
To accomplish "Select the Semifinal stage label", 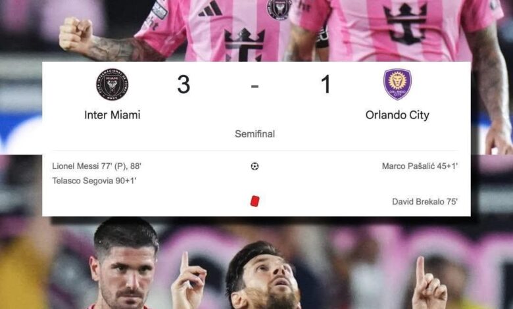I will 255,133.
